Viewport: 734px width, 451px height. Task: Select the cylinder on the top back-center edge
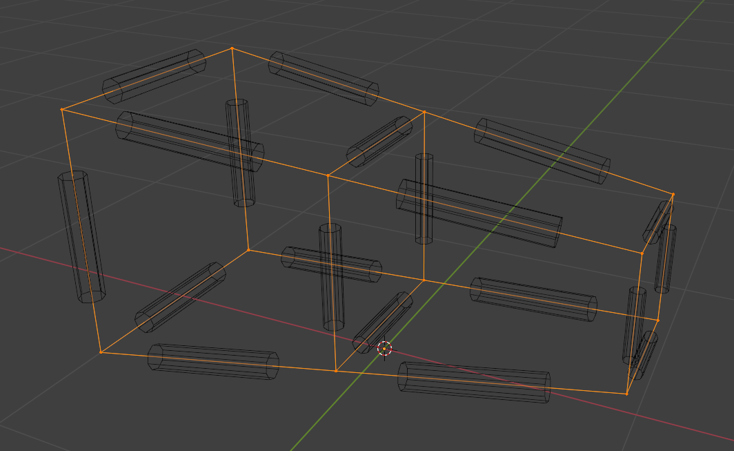pos(324,79)
